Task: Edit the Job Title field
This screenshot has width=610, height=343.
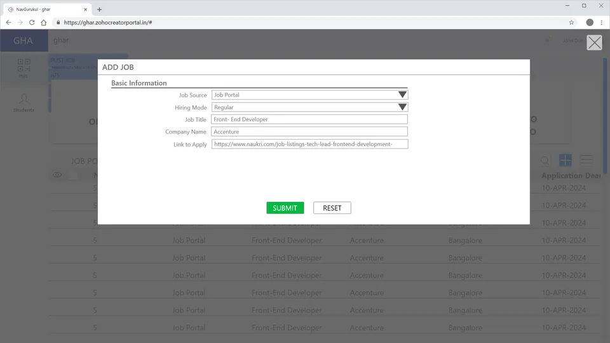Action: [309, 119]
